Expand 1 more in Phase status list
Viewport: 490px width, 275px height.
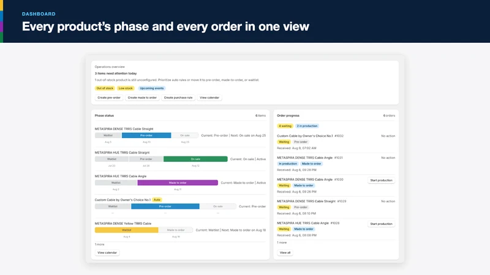(100, 244)
